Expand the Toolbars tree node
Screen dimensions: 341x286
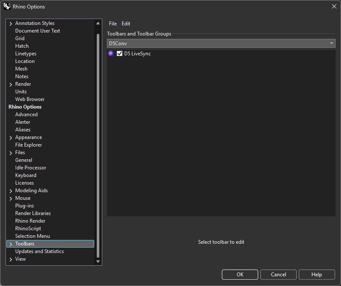click(x=11, y=244)
